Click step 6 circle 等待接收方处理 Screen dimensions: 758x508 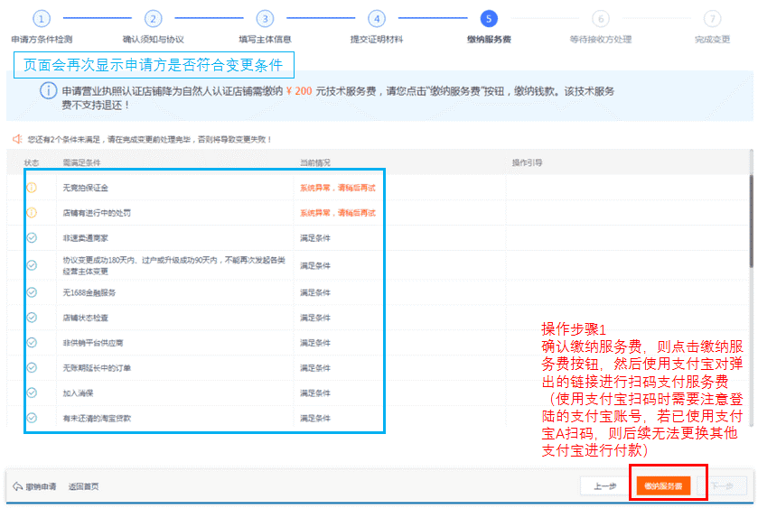601,19
